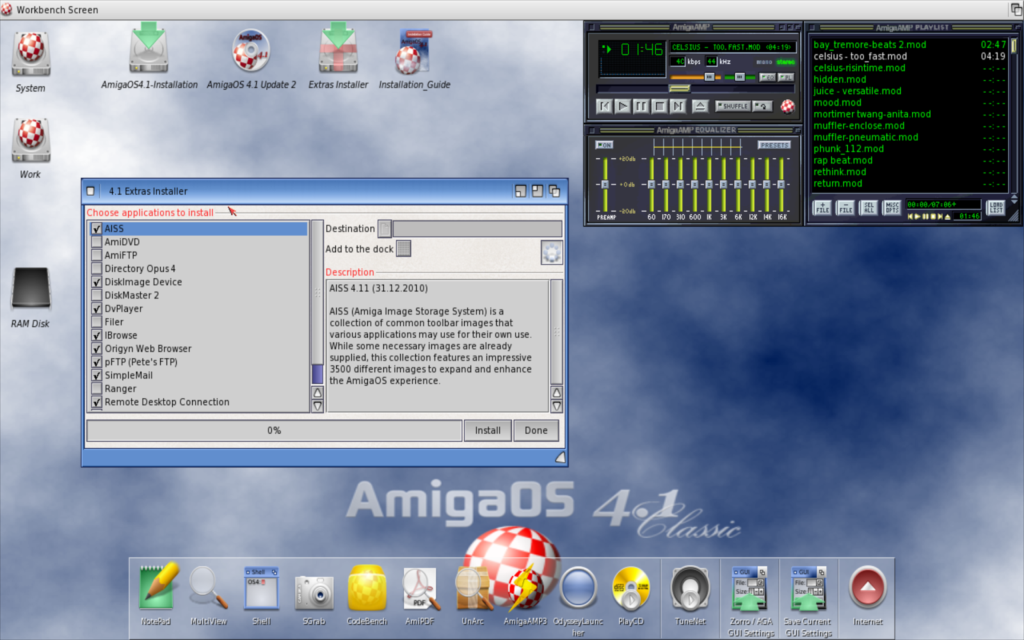1024x640 pixels.
Task: Check the AmiDVD checkbox
Action: 97,242
